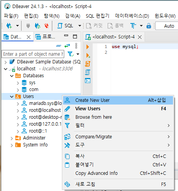Expand the System Info folder
Image resolution: width=178 pixels, height=191 pixels.
(12, 145)
